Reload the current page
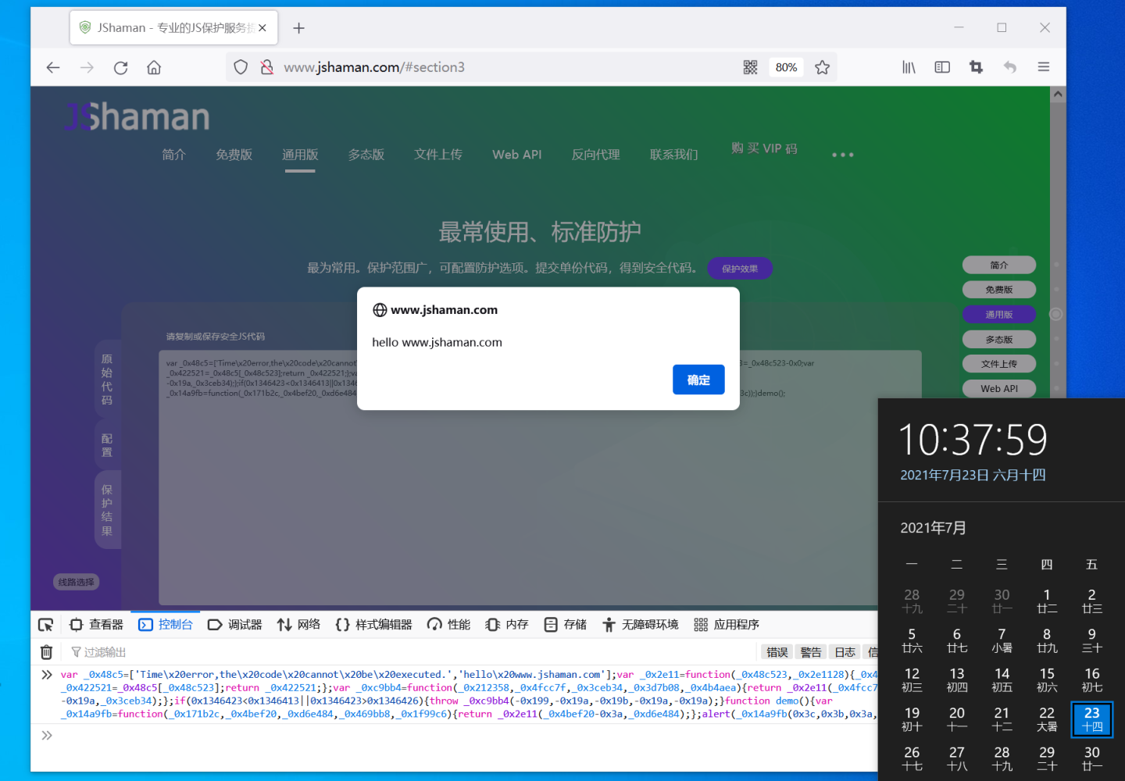 click(x=120, y=67)
